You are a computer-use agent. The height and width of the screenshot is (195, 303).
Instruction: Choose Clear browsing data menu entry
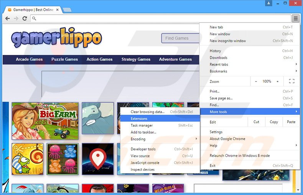160,112
